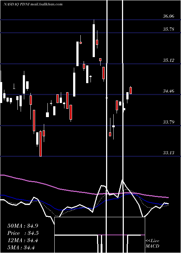This screenshot has width=181, height=253.
Task: Click the <<Live MACD label
Action: (152, 243)
